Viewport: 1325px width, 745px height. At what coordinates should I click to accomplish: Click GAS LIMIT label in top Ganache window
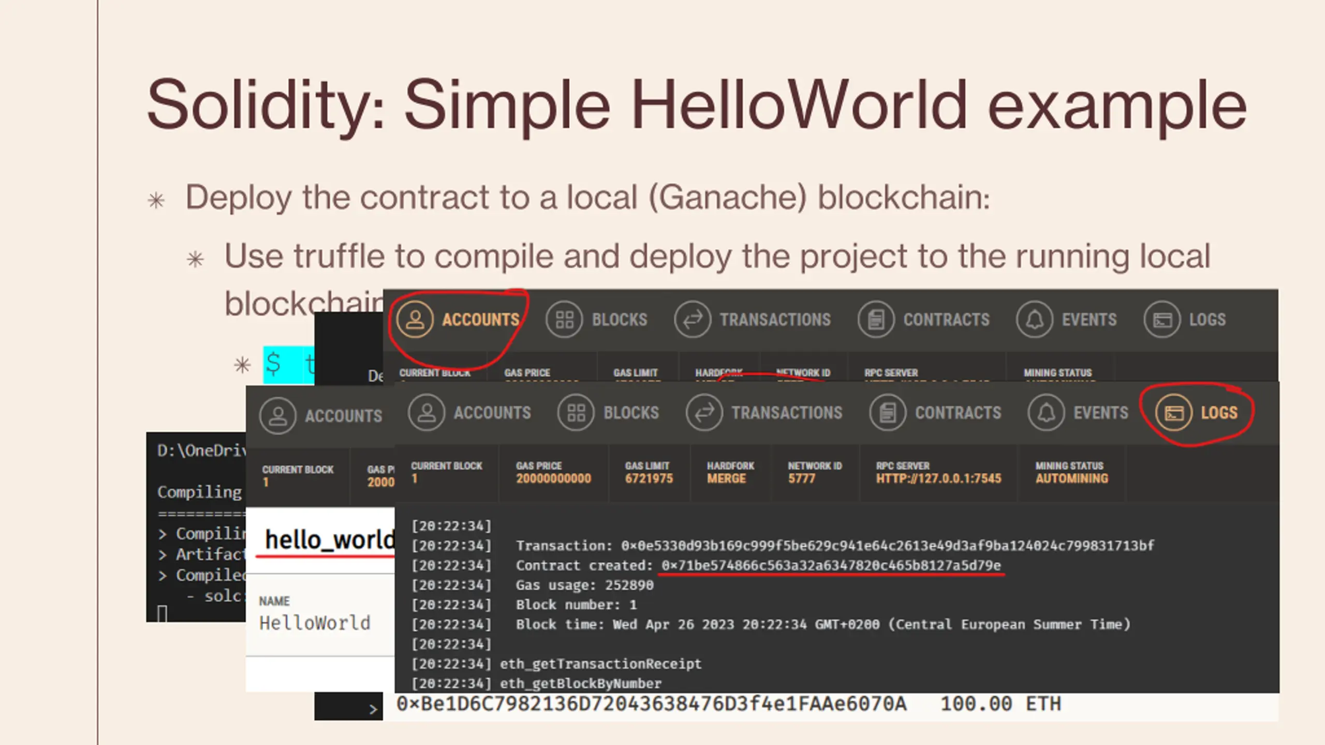(x=636, y=373)
